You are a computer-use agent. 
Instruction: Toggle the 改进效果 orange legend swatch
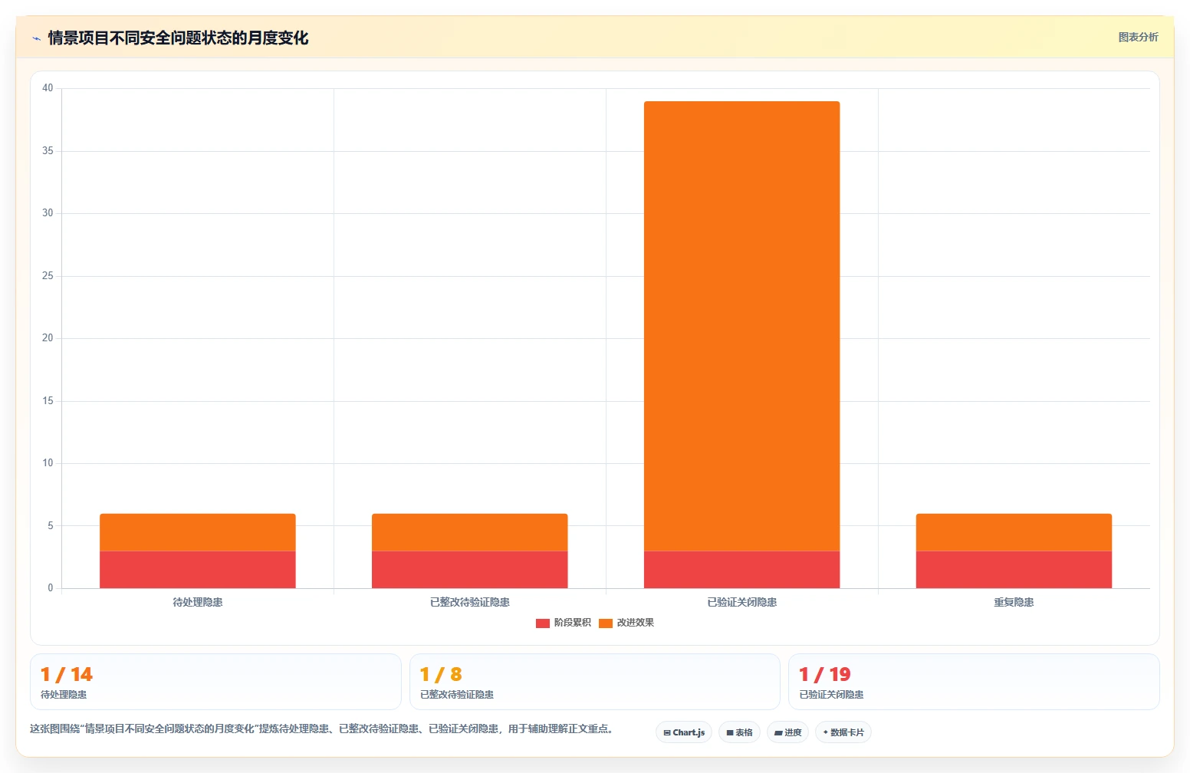tap(606, 623)
